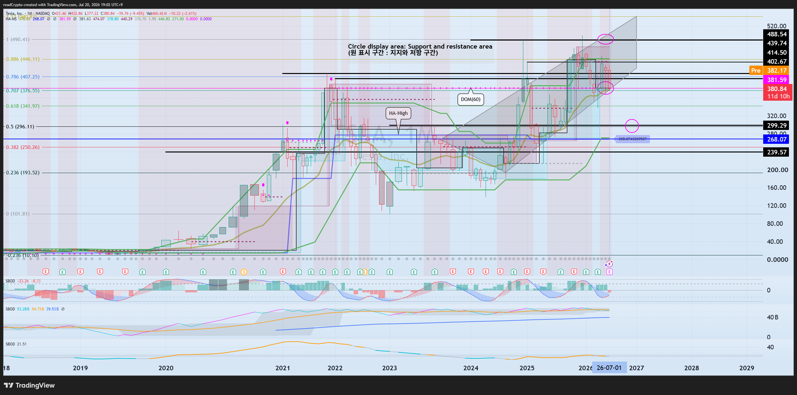The height and width of the screenshot is (395, 797).
Task: Click the 239.57 price axis label
Action: [x=777, y=152]
